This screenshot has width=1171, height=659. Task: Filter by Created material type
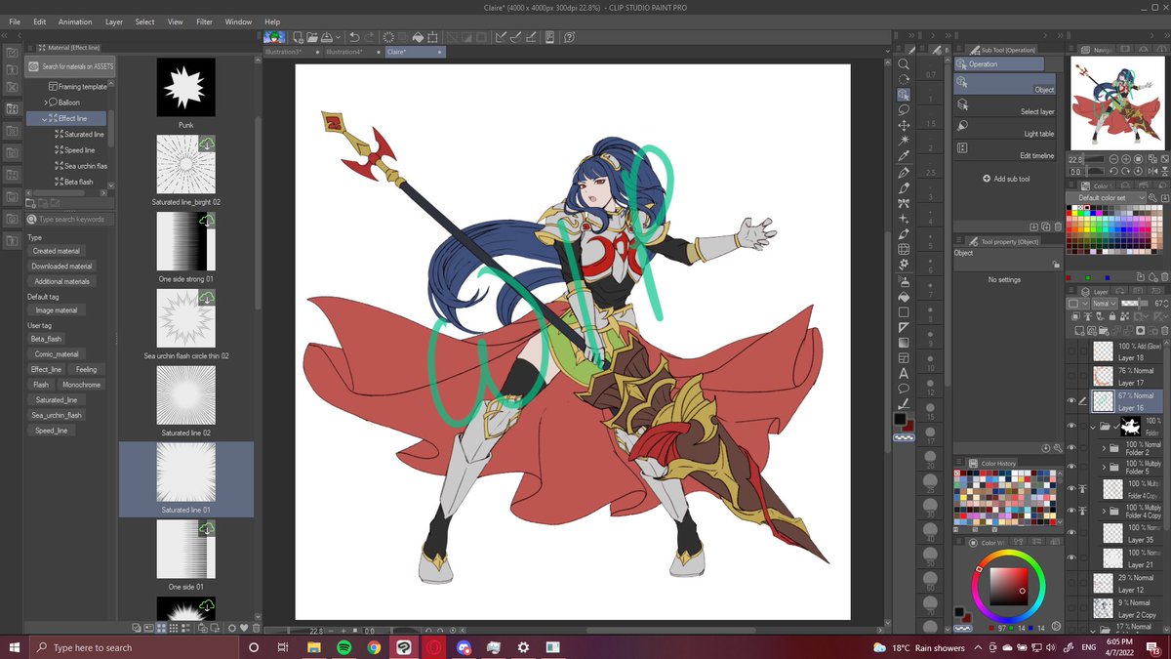coord(57,251)
